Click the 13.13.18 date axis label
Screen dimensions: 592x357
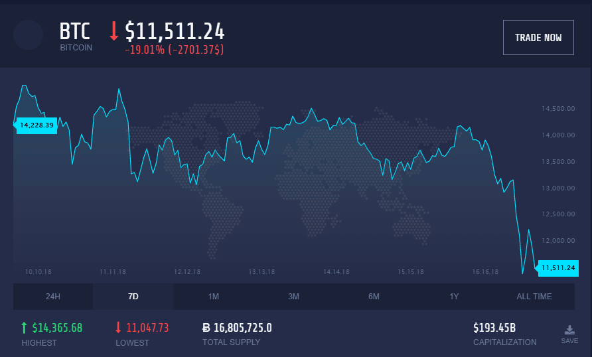point(261,271)
